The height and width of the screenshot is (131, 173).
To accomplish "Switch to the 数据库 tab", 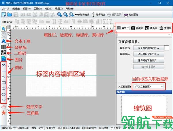I will (137, 28).
